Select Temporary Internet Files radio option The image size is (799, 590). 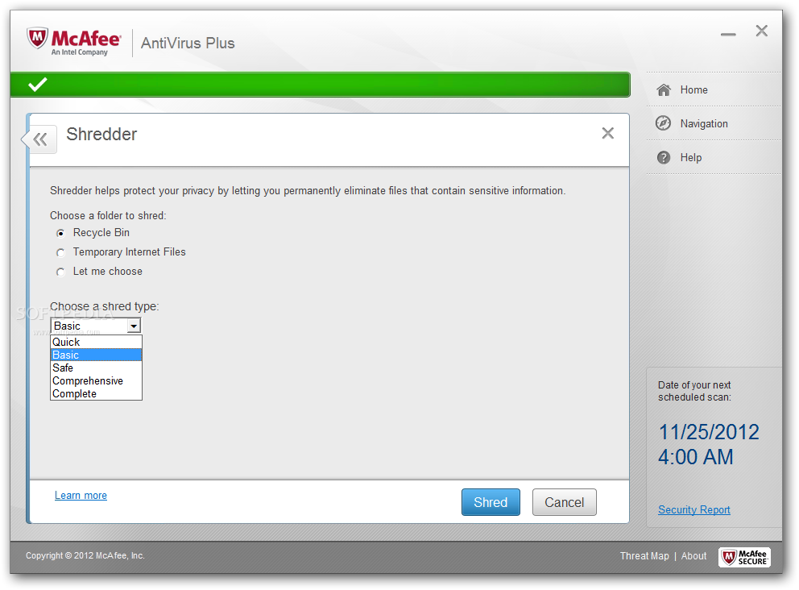[60, 253]
